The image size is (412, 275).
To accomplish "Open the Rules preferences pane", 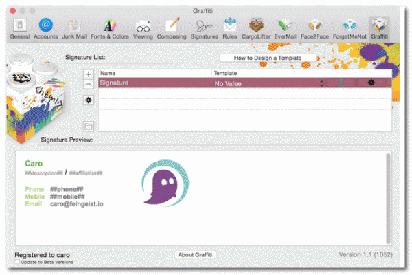I will coord(229,29).
